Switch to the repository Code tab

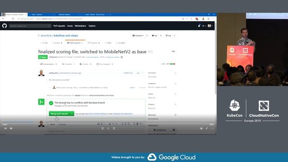click(44, 43)
